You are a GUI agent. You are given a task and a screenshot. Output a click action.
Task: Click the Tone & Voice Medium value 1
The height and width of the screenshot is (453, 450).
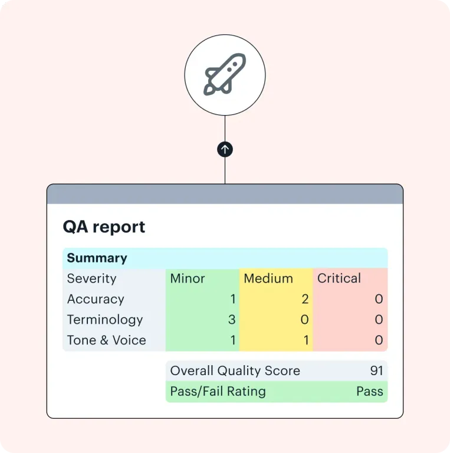point(306,340)
